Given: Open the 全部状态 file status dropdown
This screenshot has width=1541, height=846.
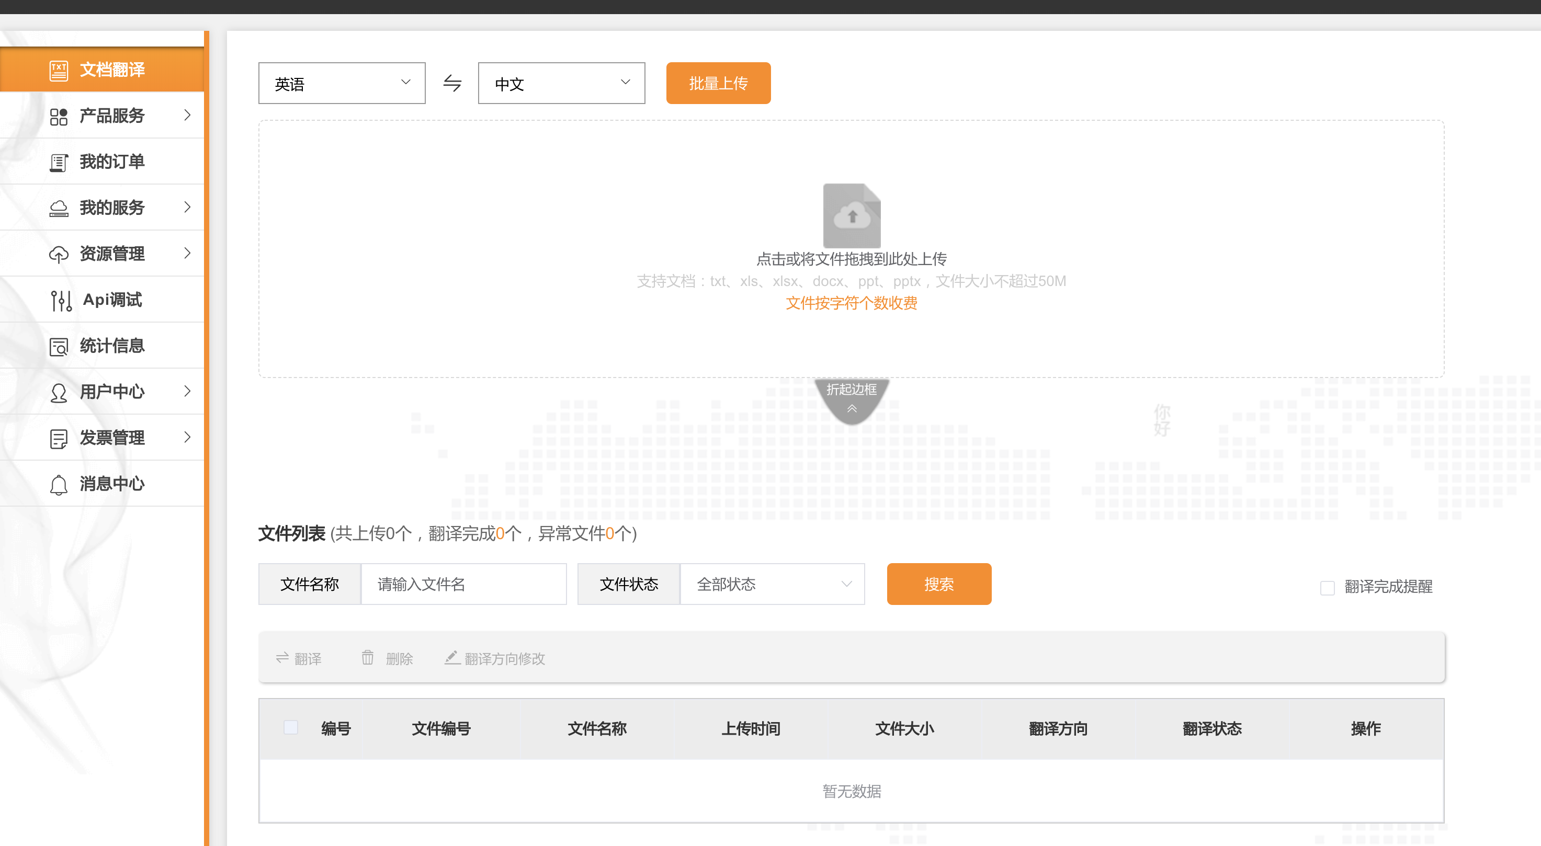Looking at the screenshot, I should pyautogui.click(x=772, y=584).
